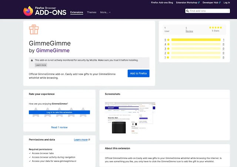
Task: Click the number 5 link in ratings
Action: click(165, 40)
